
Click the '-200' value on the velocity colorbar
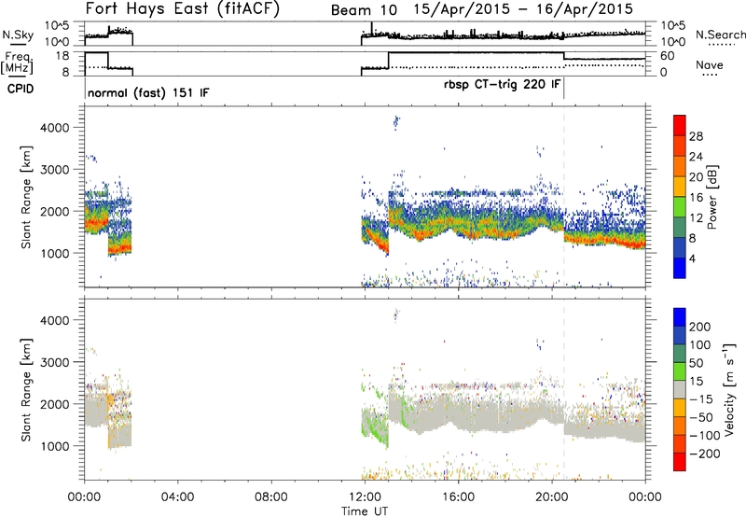(703, 454)
